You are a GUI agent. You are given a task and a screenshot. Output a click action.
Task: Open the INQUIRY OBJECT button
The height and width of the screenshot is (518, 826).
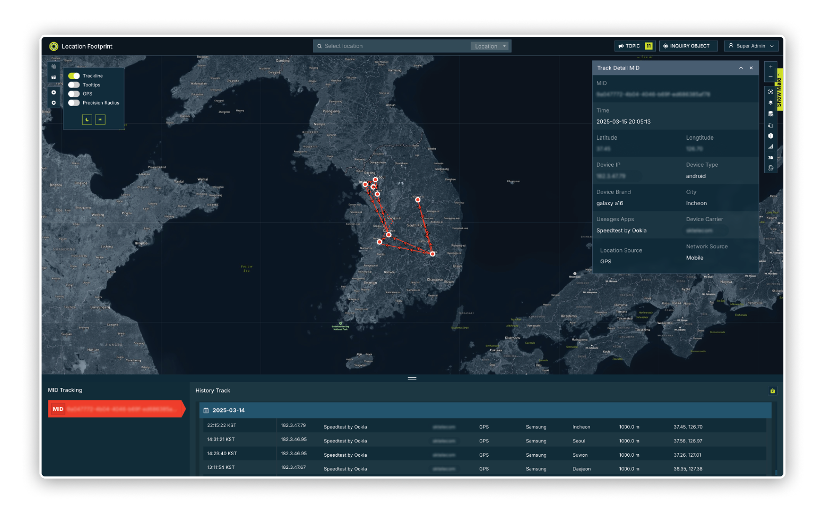(x=689, y=46)
